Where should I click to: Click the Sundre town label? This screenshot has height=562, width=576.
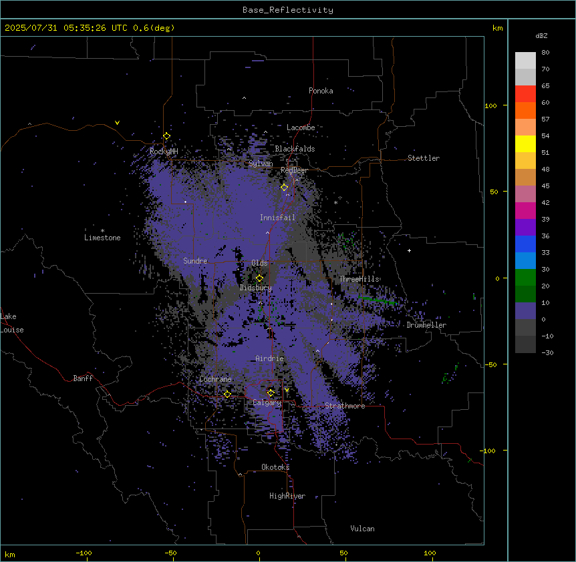tap(195, 261)
